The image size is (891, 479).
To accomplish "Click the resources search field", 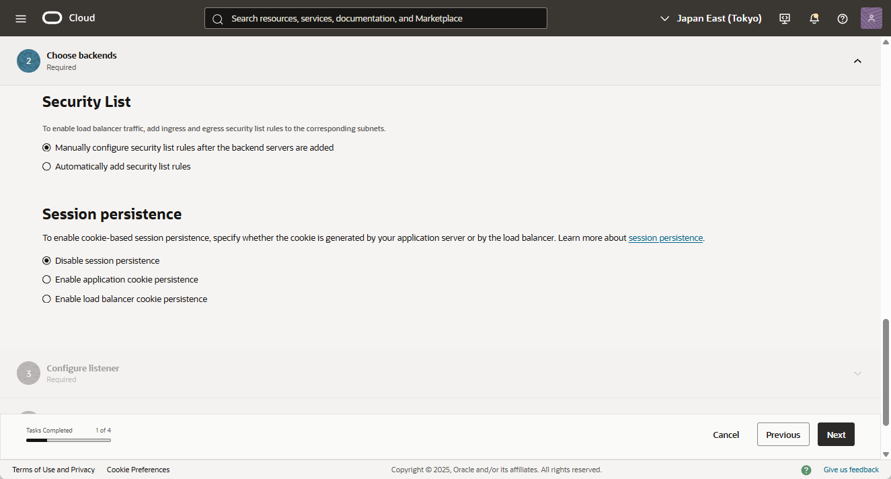I will click(x=375, y=18).
